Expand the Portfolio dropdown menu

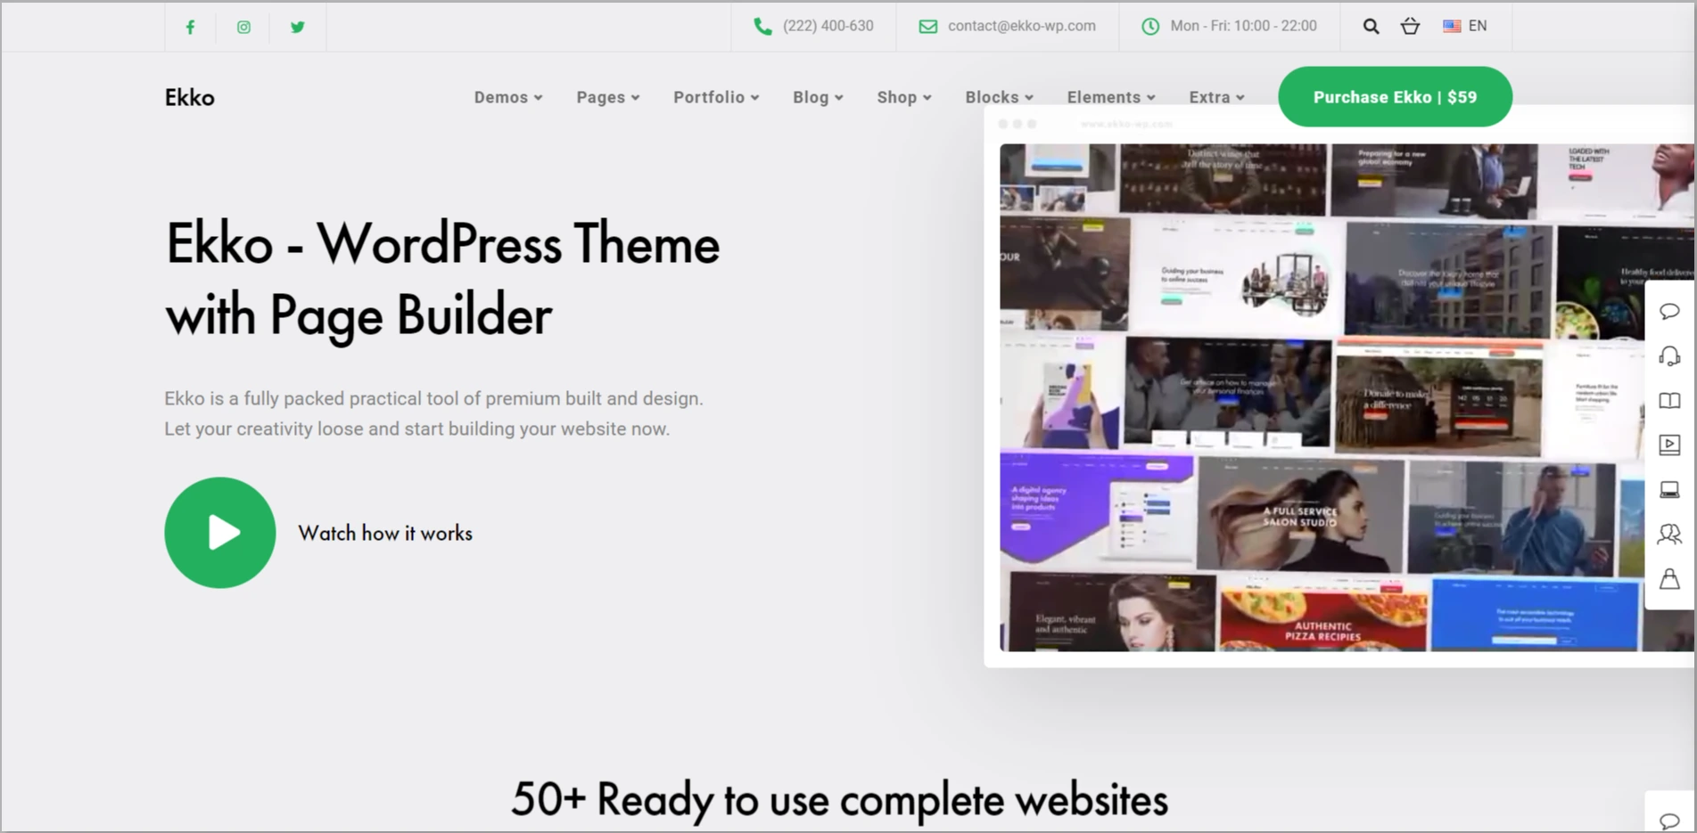716,97
